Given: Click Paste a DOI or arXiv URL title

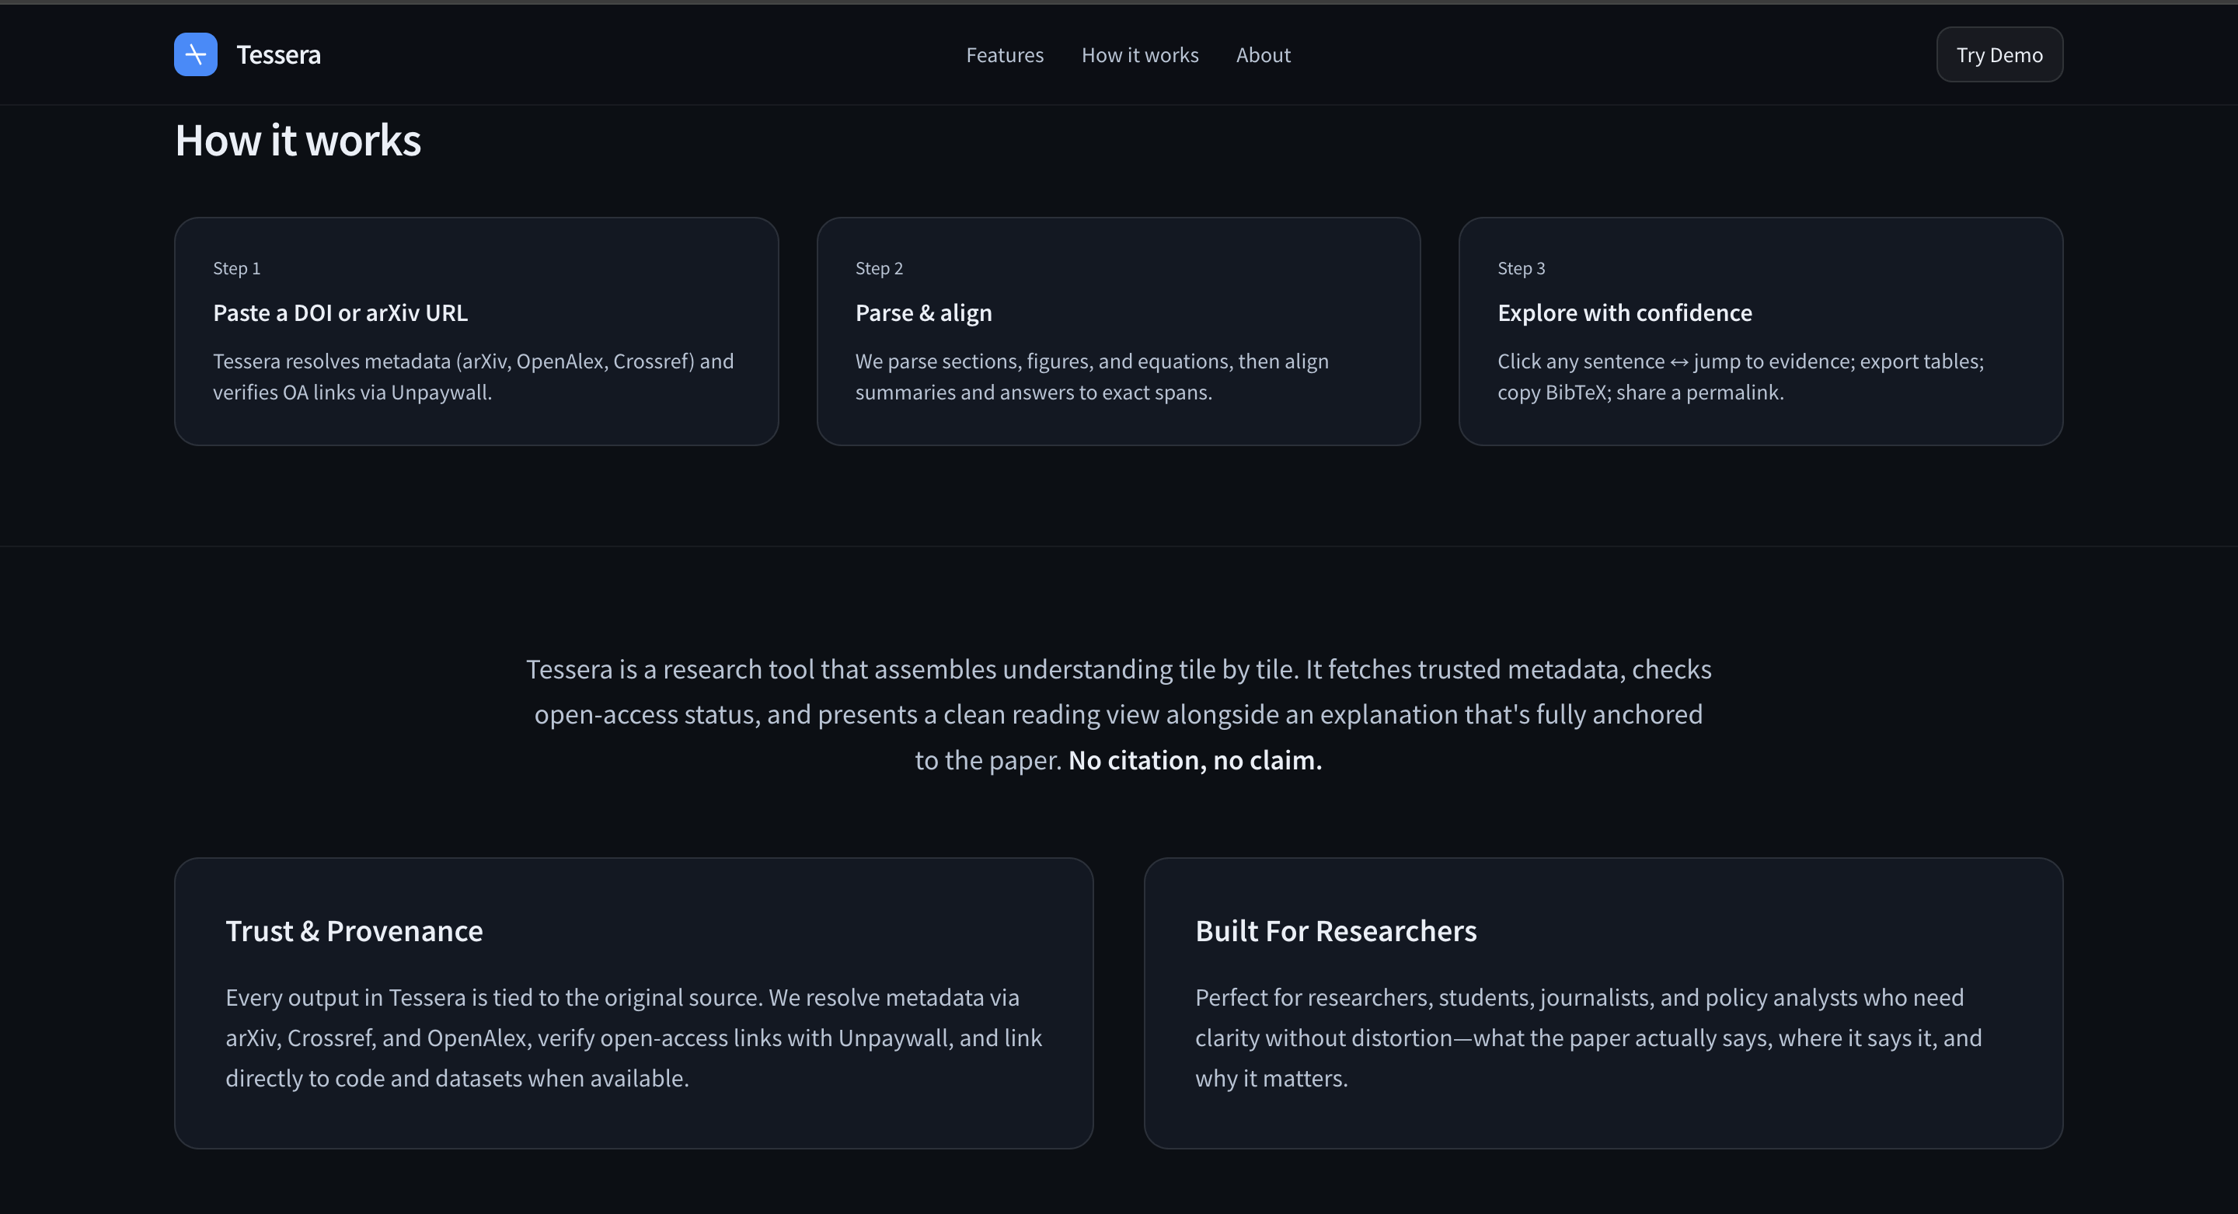Looking at the screenshot, I should pos(340,313).
